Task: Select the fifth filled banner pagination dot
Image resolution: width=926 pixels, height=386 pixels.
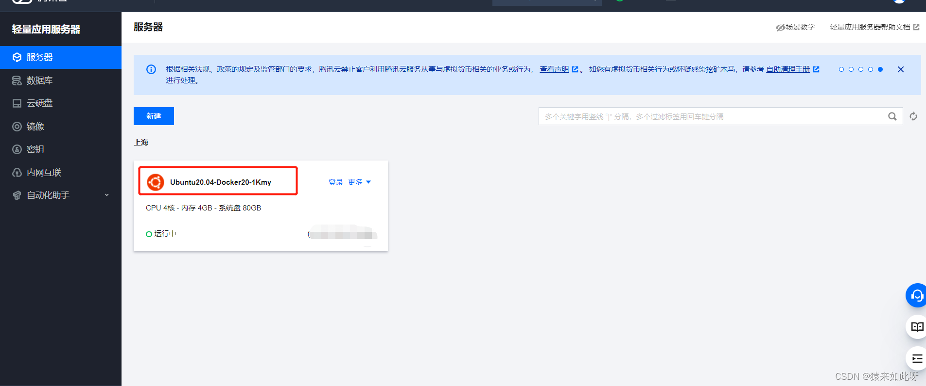Action: [880, 69]
